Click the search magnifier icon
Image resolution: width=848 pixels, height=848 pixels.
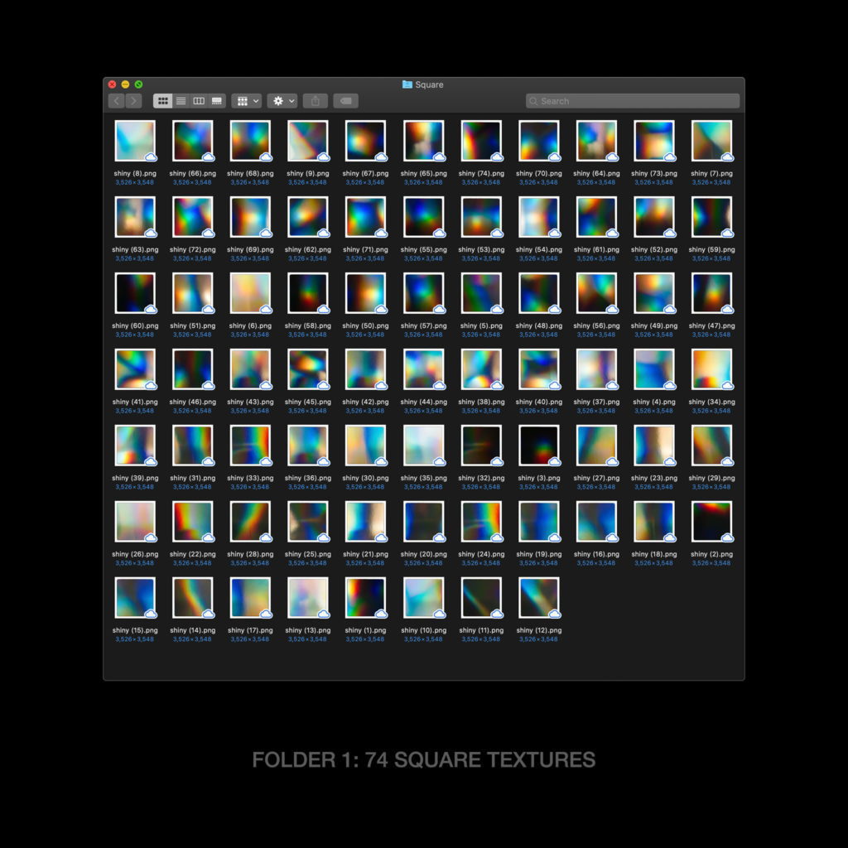534,101
